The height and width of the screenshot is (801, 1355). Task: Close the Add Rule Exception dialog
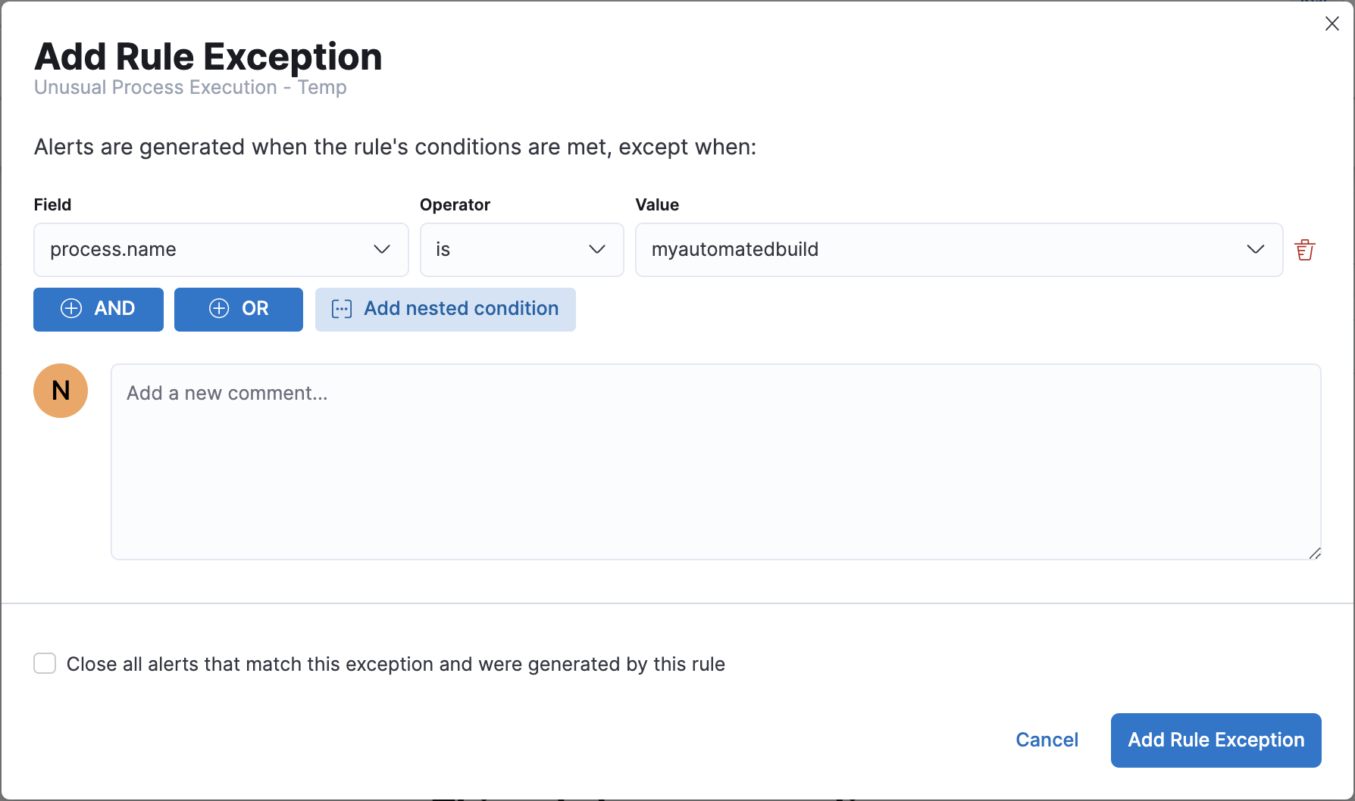point(1332,23)
